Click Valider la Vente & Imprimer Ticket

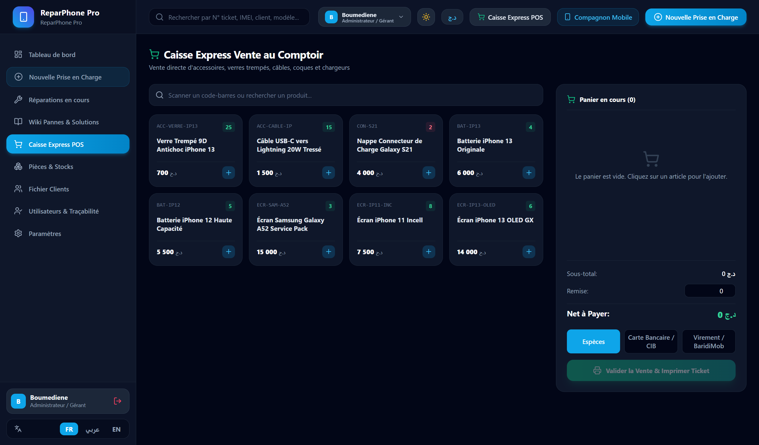pyautogui.click(x=651, y=370)
